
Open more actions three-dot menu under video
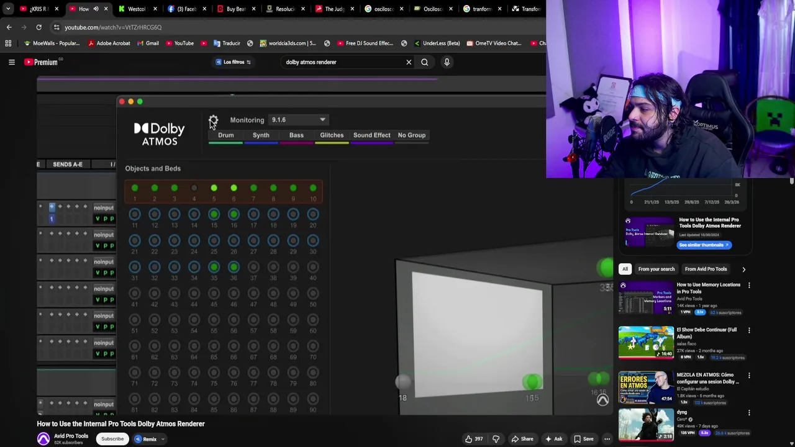[607, 439]
